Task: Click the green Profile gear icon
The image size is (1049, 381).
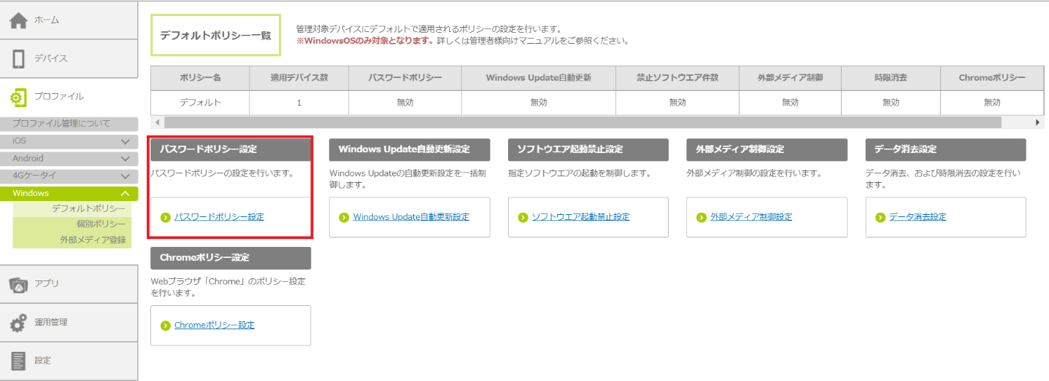Action: tap(18, 97)
